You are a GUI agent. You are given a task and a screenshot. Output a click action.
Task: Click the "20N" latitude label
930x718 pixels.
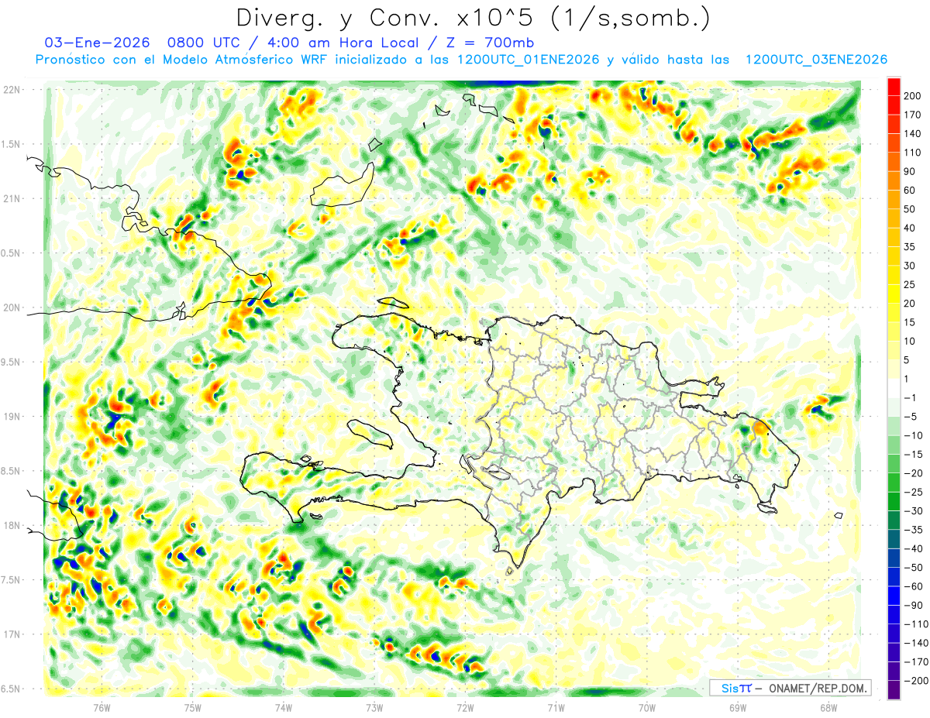pyautogui.click(x=12, y=307)
